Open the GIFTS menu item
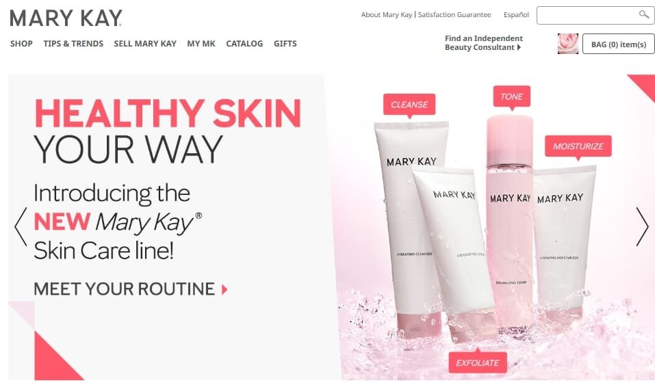655x383 pixels. 285,44
